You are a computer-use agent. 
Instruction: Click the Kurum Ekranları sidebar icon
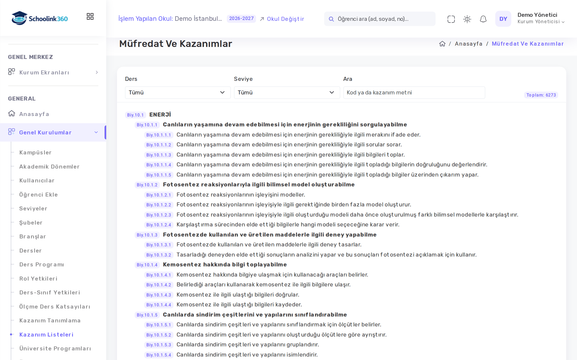[x=11, y=72]
